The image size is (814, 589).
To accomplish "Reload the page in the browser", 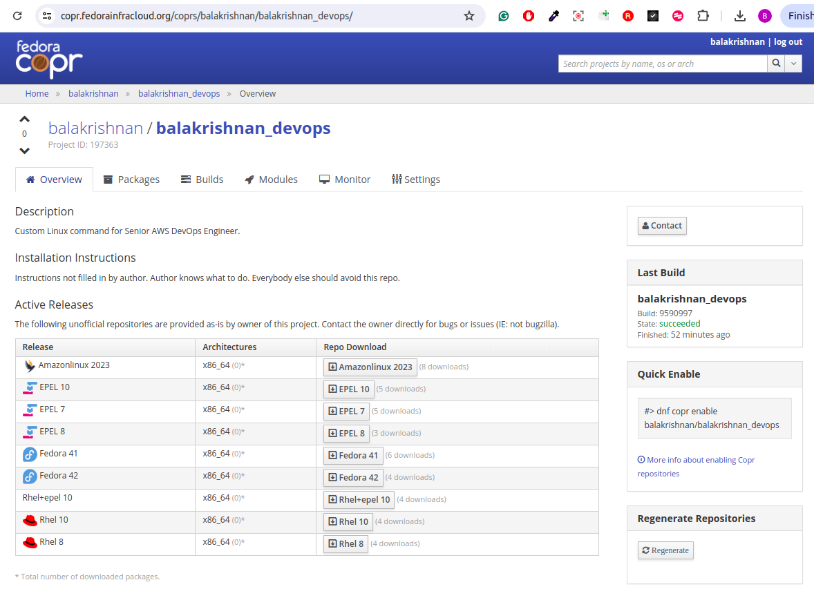I will 17,16.
